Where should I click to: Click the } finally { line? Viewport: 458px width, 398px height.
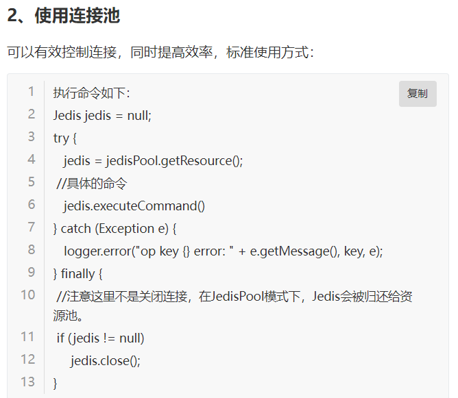[77, 274]
